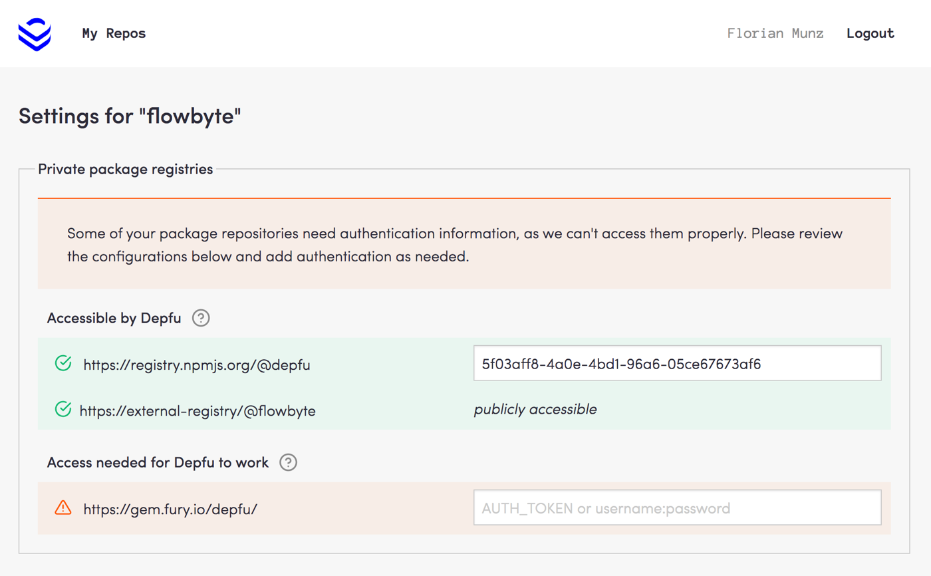Click the Florian Munz user name
Image resolution: width=931 pixels, height=576 pixels.
[x=775, y=33]
